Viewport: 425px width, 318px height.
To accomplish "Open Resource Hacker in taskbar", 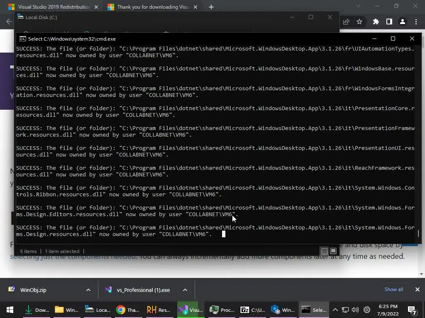I will [159, 310].
